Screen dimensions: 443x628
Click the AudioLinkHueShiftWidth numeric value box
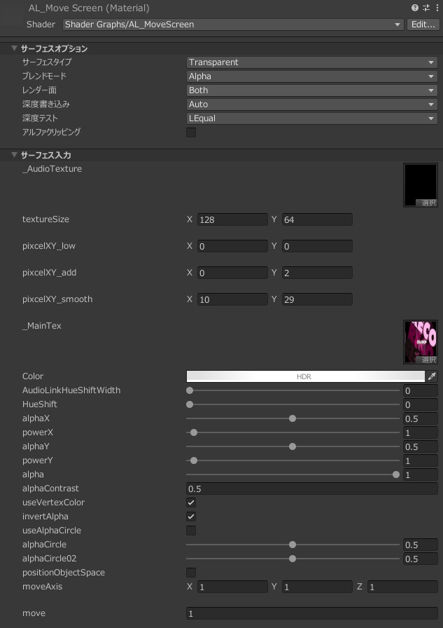420,390
